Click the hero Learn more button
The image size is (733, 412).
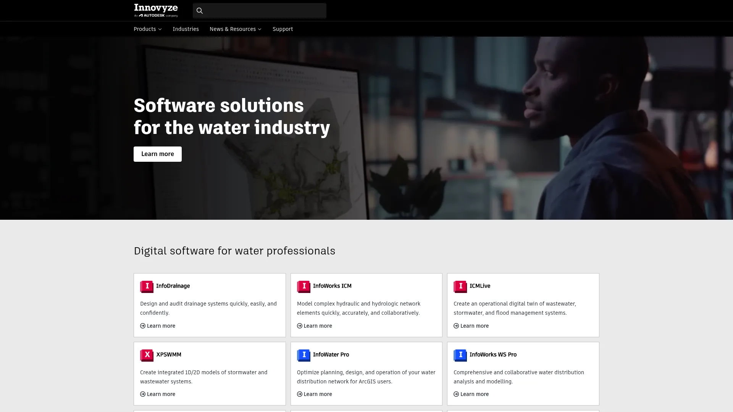point(158,154)
